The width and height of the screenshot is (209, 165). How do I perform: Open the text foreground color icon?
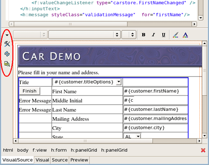click(x=185, y=35)
